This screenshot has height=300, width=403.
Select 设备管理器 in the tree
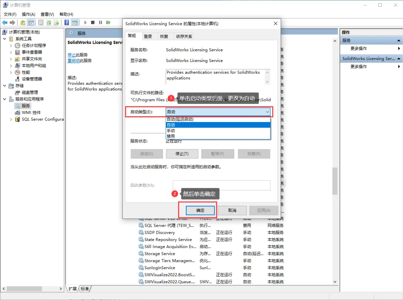coord(32,79)
